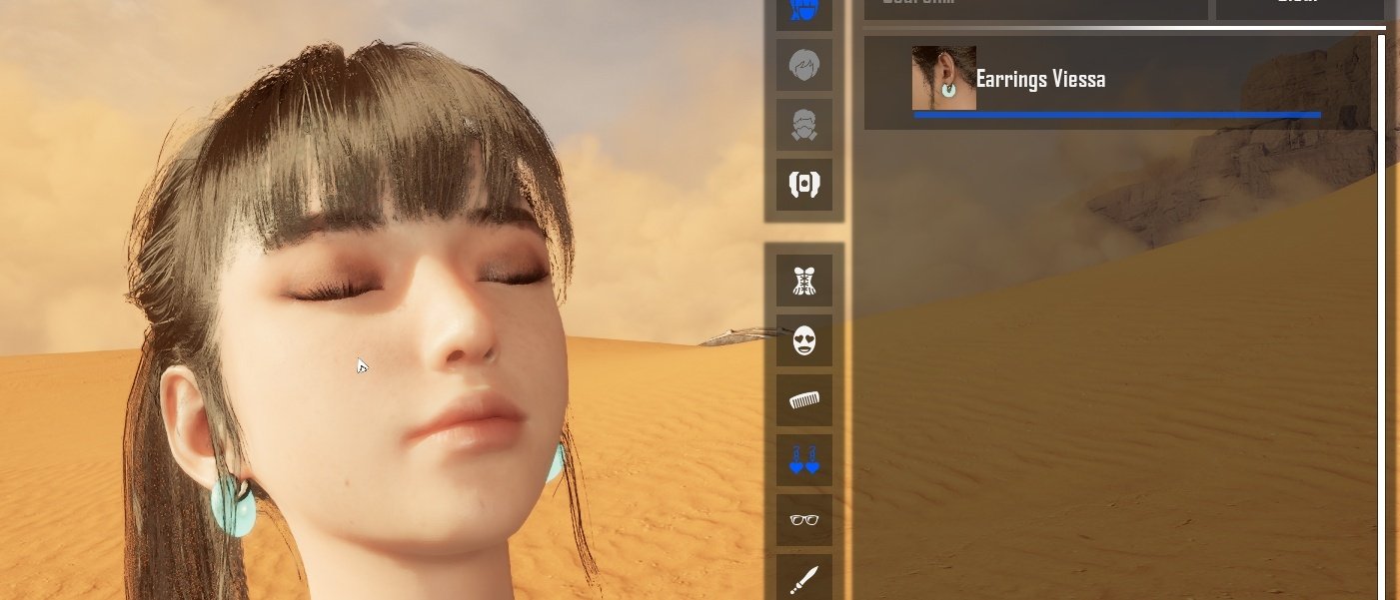Click the gas mask face icon
The image size is (1400, 600).
coord(804,125)
